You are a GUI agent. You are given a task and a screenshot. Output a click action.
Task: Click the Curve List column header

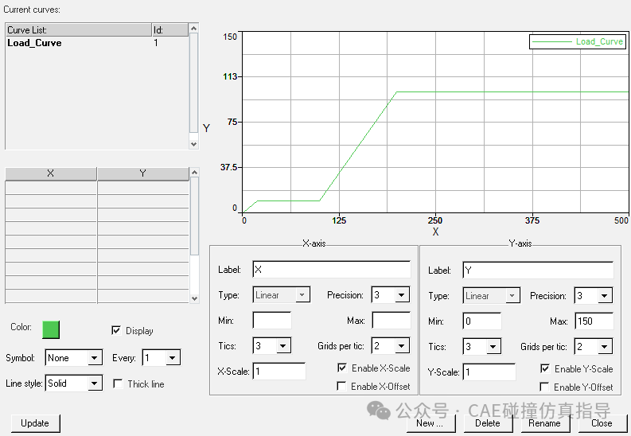(x=79, y=29)
